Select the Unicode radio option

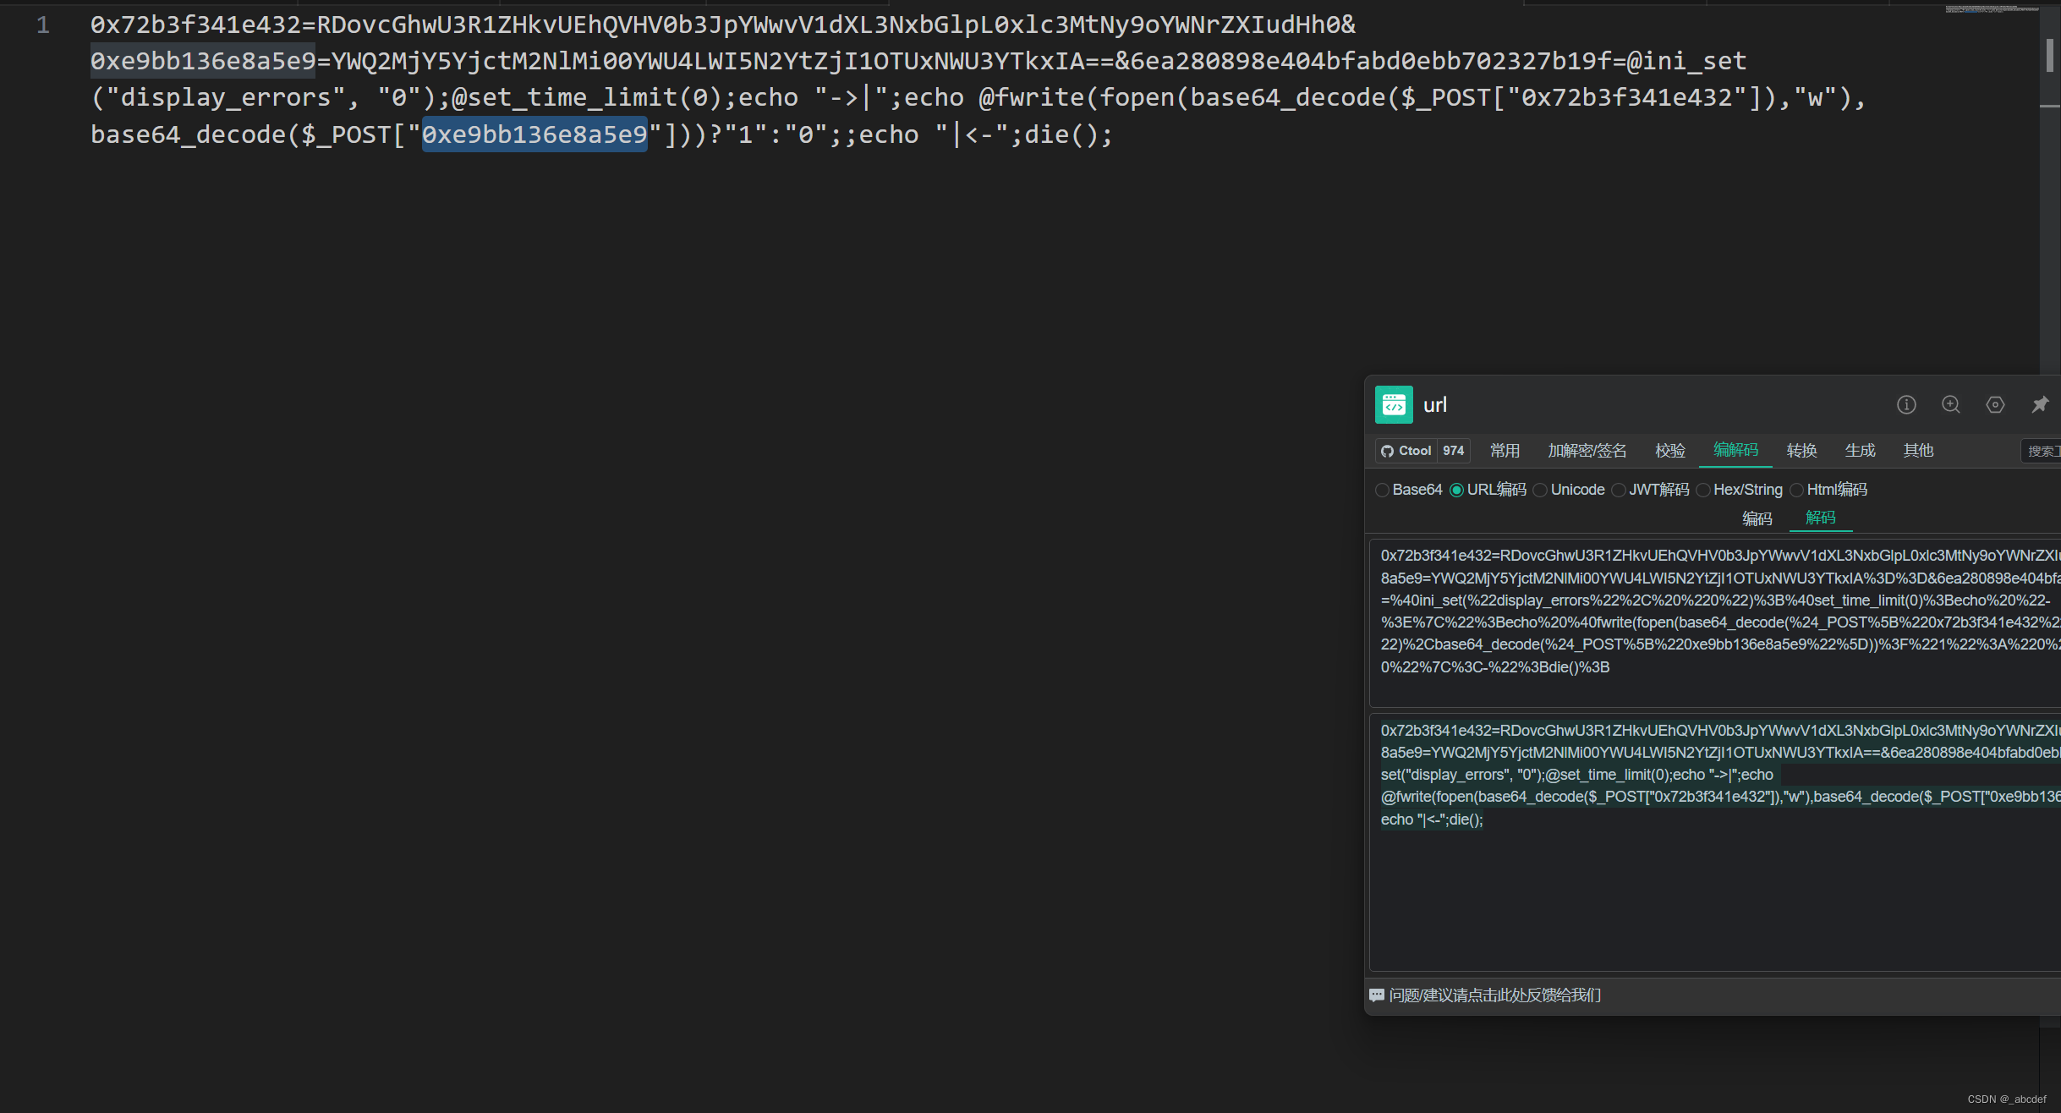(1541, 491)
